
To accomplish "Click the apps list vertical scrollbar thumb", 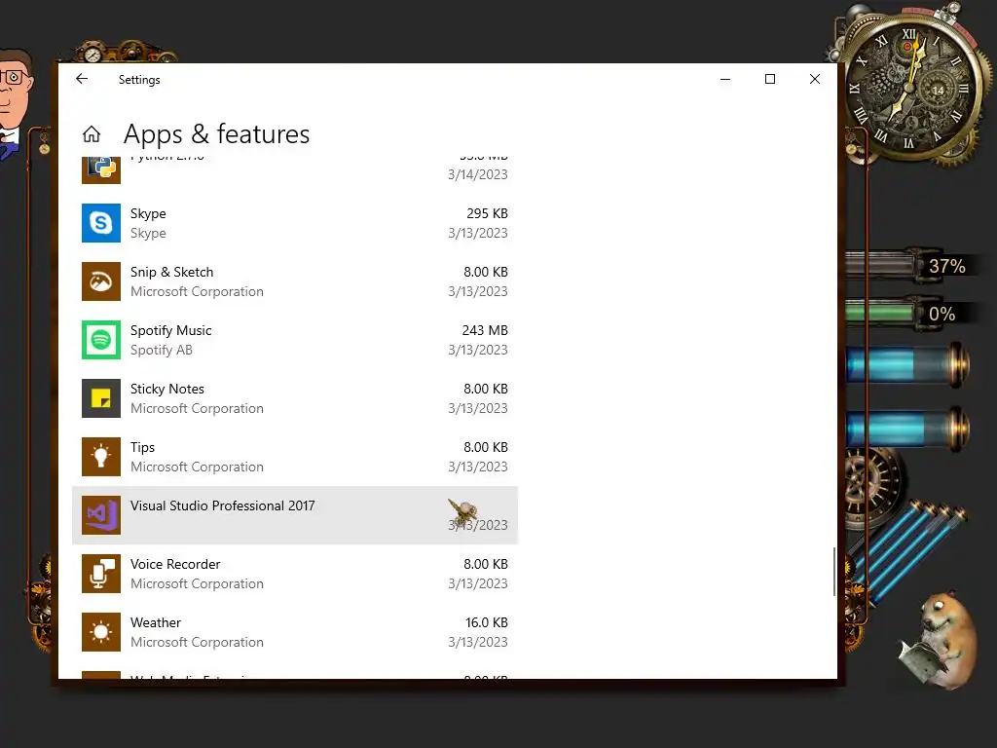I will click(833, 571).
